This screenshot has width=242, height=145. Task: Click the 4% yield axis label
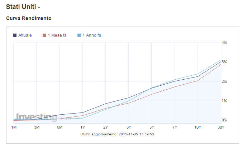click(x=224, y=42)
